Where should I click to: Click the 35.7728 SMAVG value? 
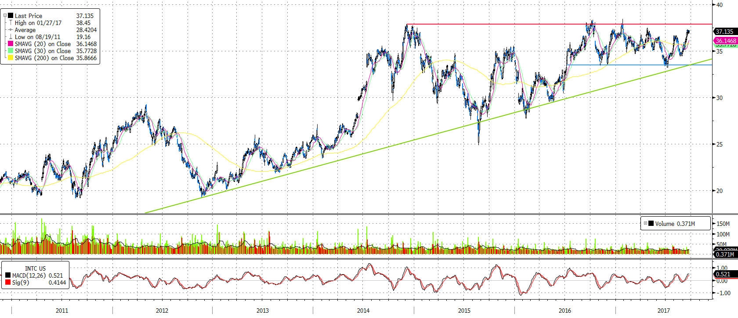tap(87, 51)
